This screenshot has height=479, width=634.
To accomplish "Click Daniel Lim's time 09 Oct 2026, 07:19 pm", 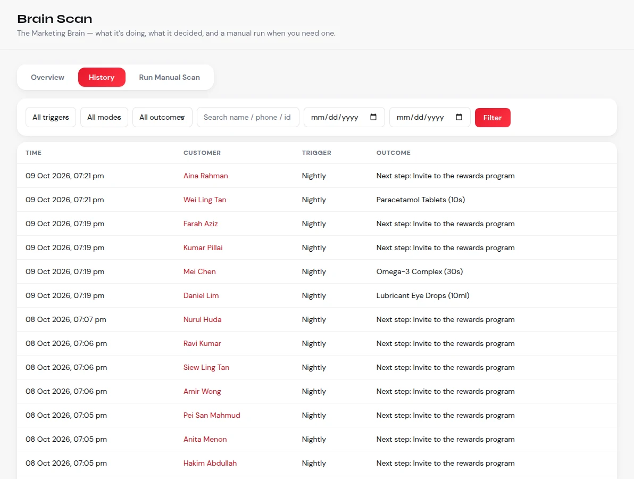I will (65, 295).
